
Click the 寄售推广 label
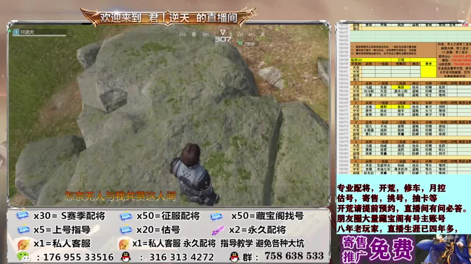point(354,250)
